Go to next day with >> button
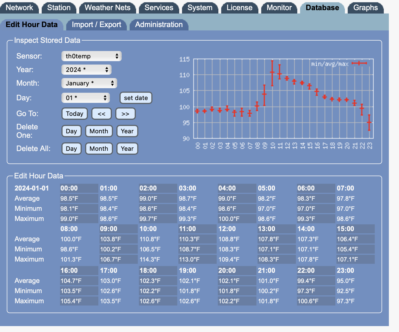Viewport: 399px width, 332px height. (125, 114)
